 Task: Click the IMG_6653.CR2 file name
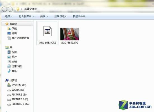coord(47,43)
